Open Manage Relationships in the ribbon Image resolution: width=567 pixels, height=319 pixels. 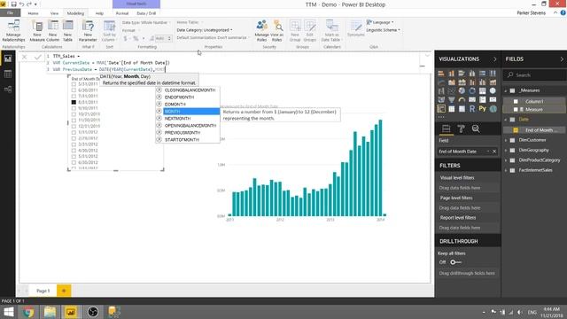tap(13, 31)
